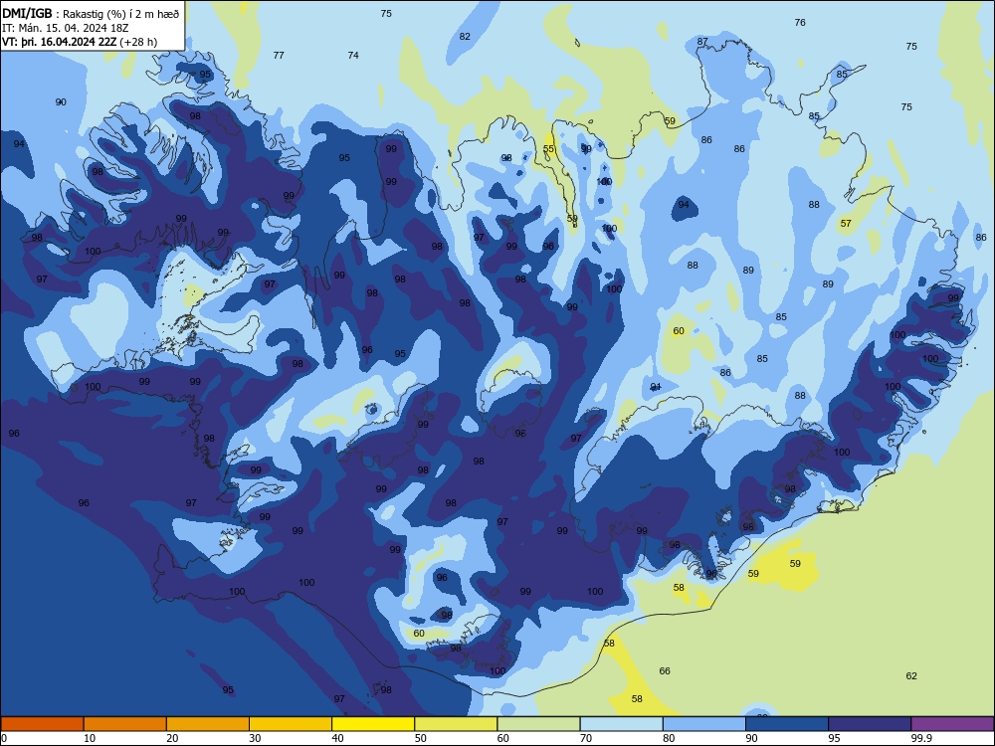Pick the purple above-99.9 legend swatch
Screen dimensions: 995x746
click(x=952, y=724)
